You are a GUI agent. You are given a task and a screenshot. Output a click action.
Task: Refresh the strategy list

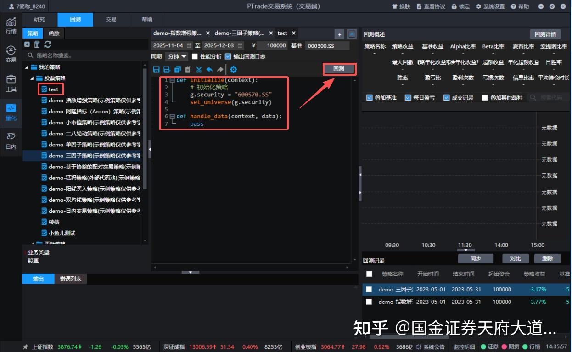[x=47, y=44]
